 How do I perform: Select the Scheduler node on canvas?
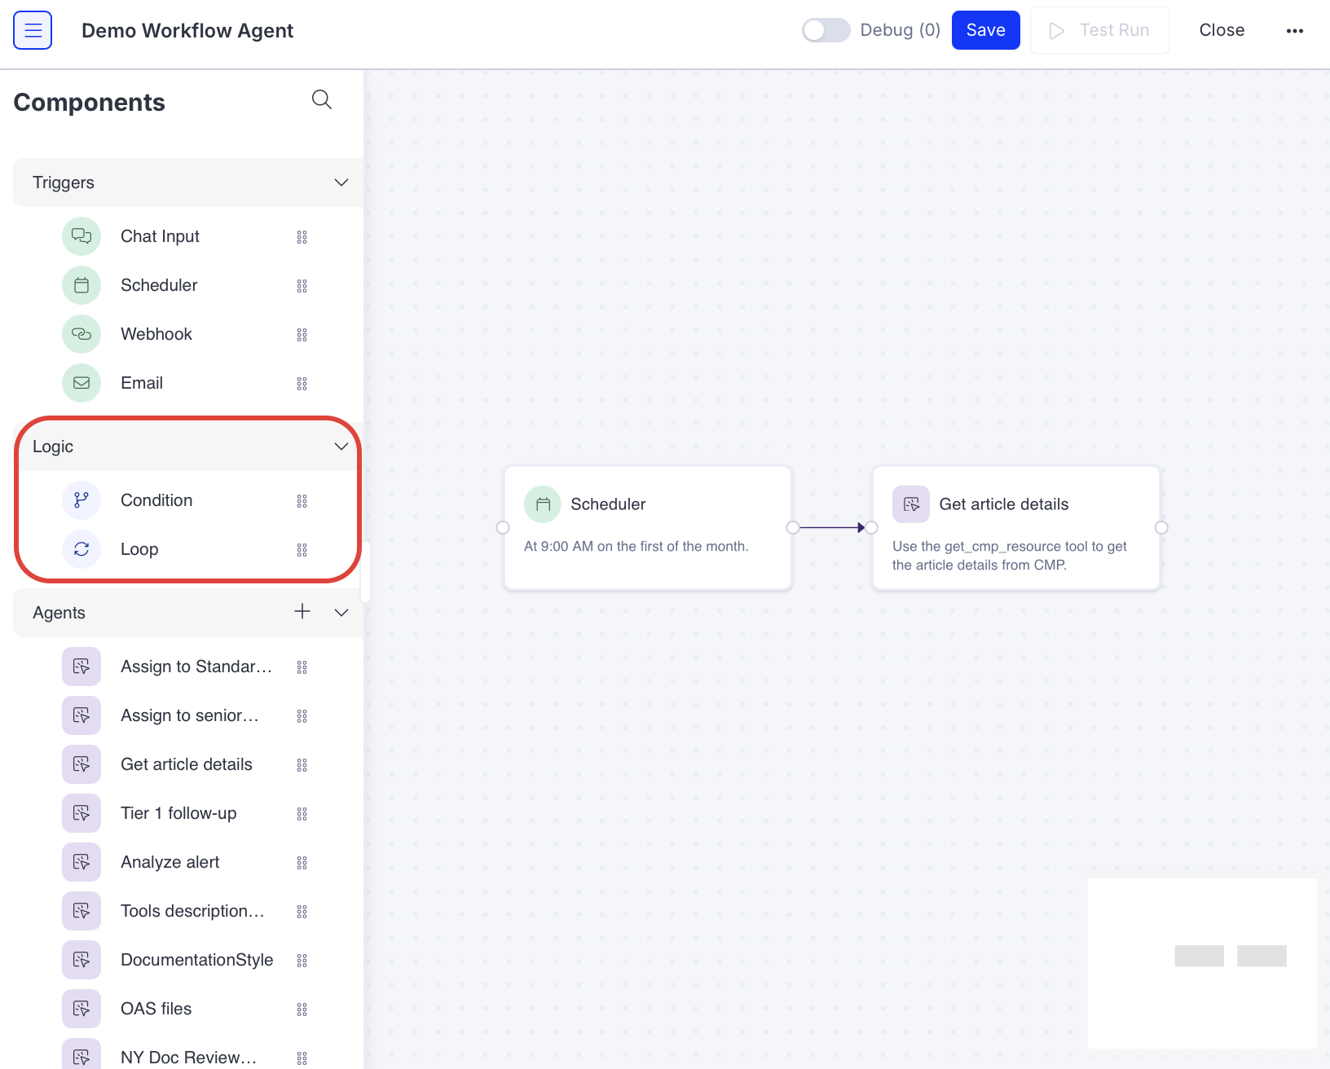[648, 527]
